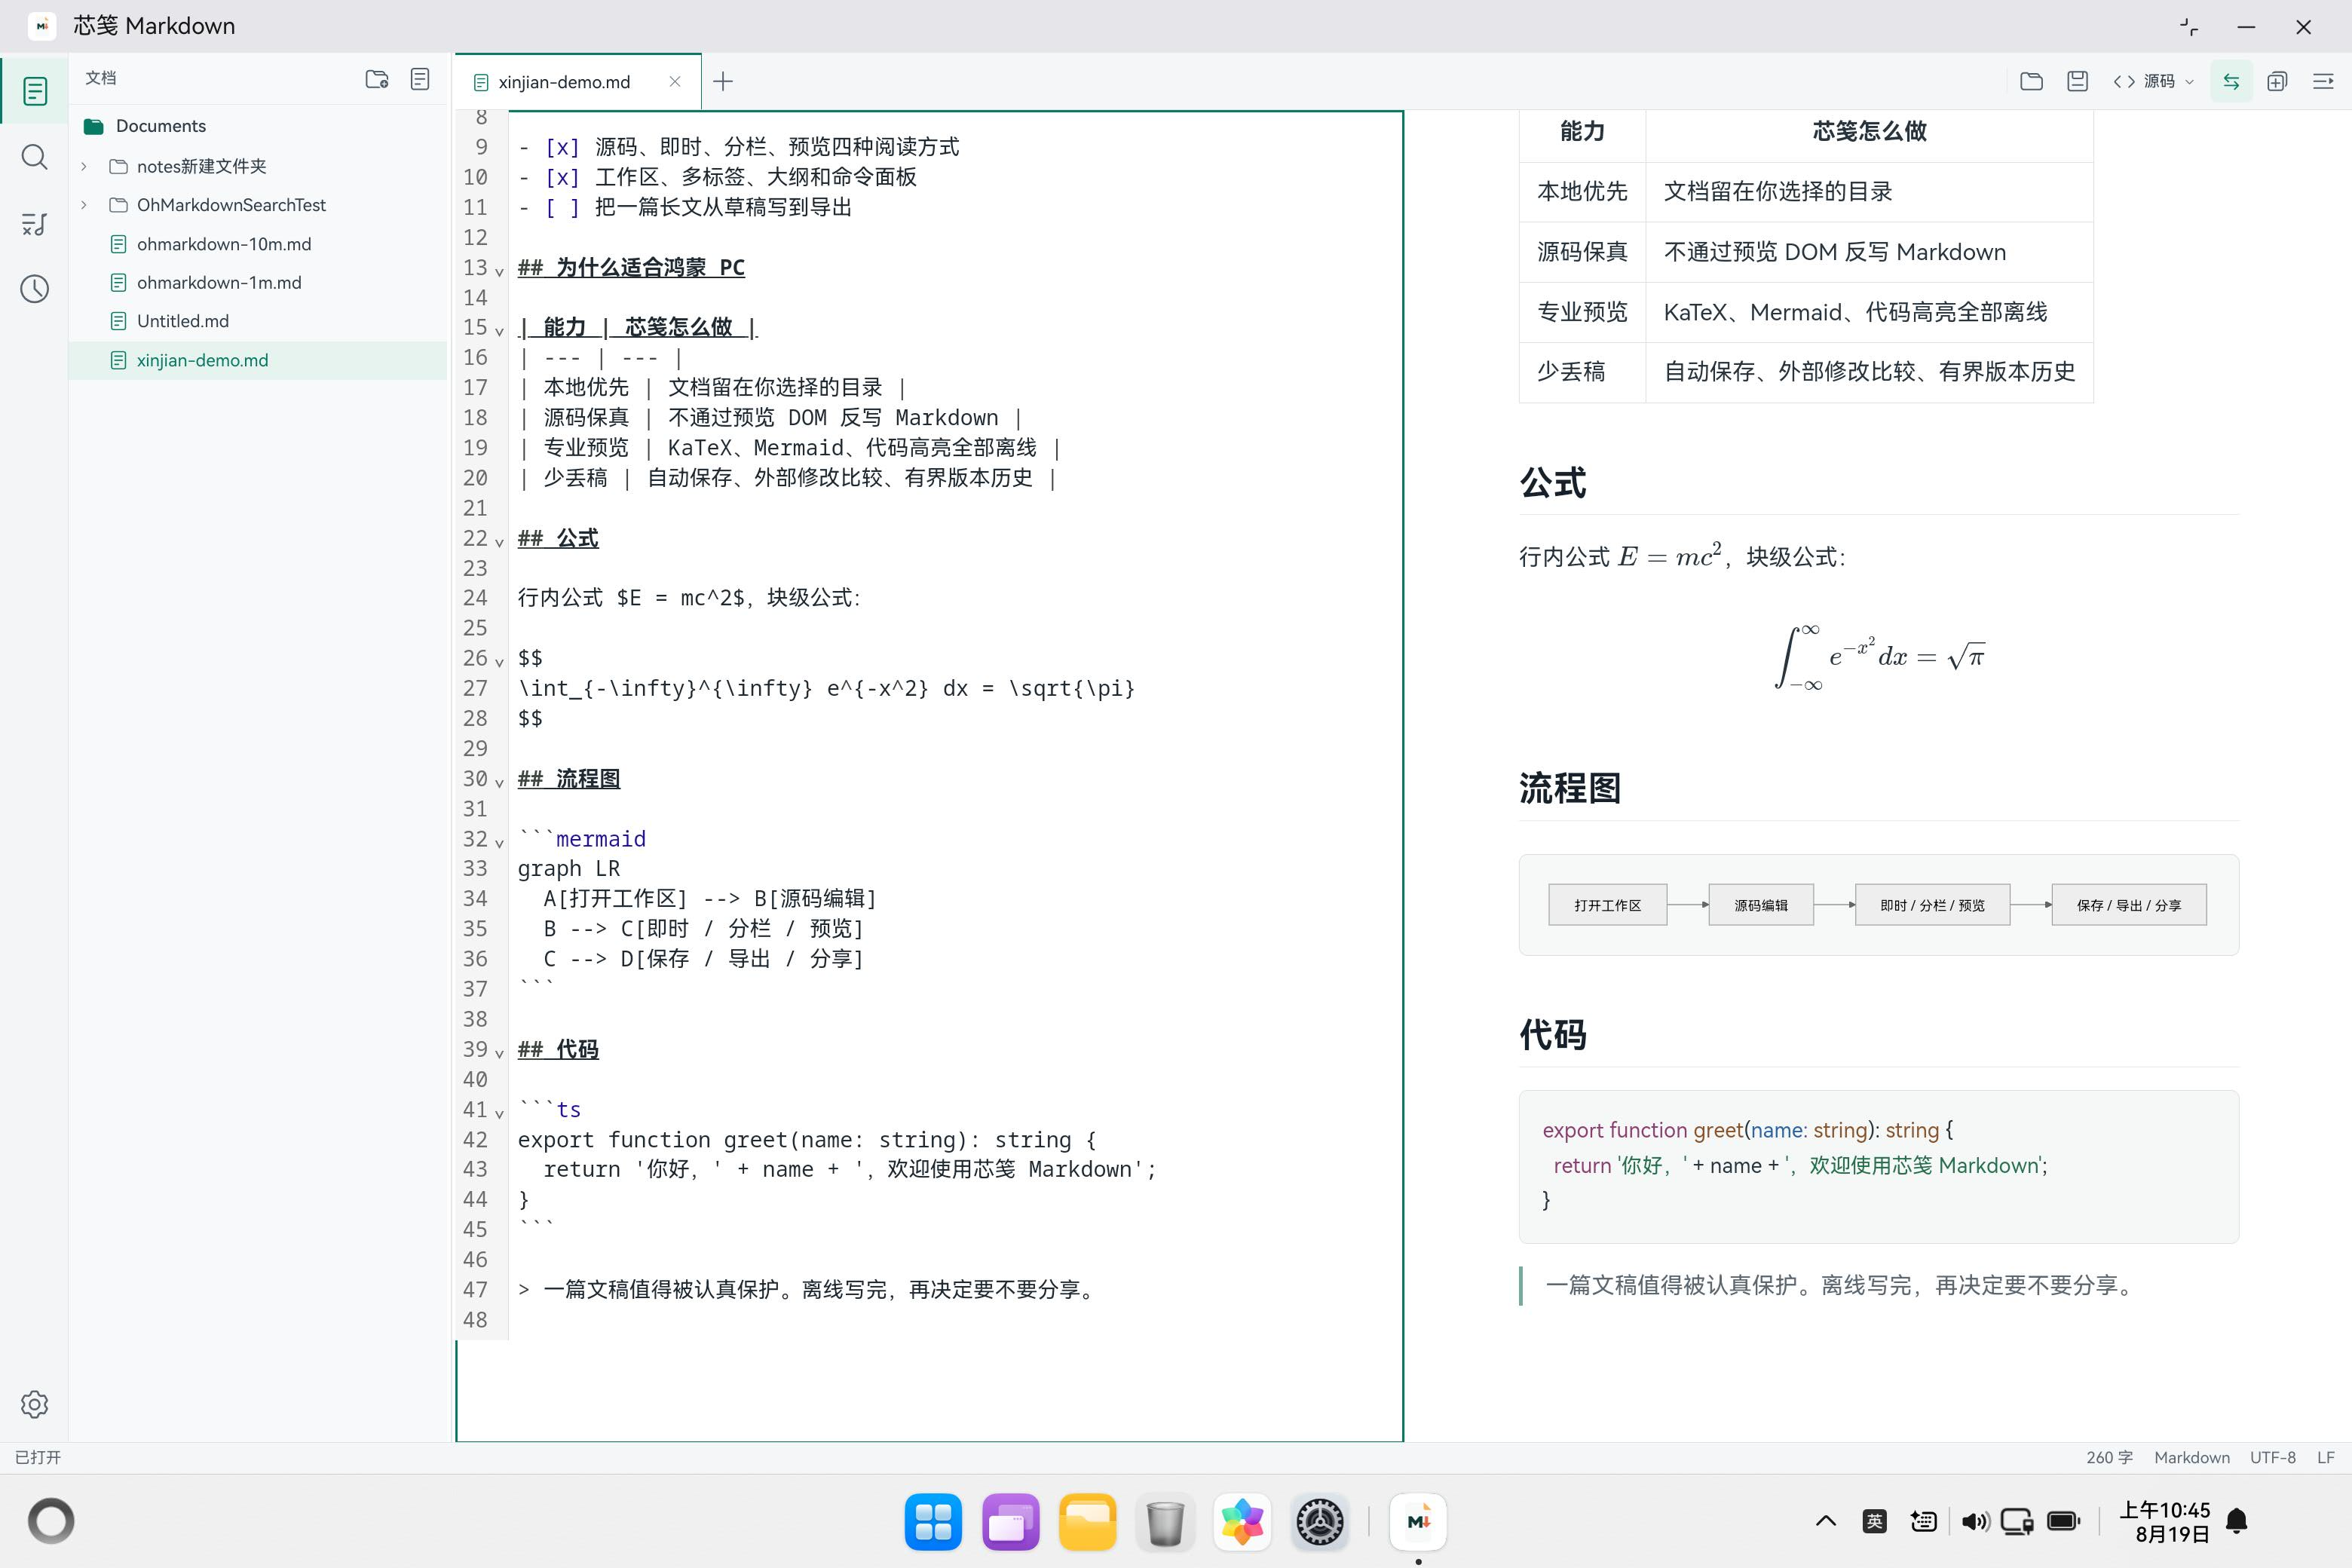
Task: Click the 流程图 heading in preview
Action: pyautogui.click(x=1570, y=788)
